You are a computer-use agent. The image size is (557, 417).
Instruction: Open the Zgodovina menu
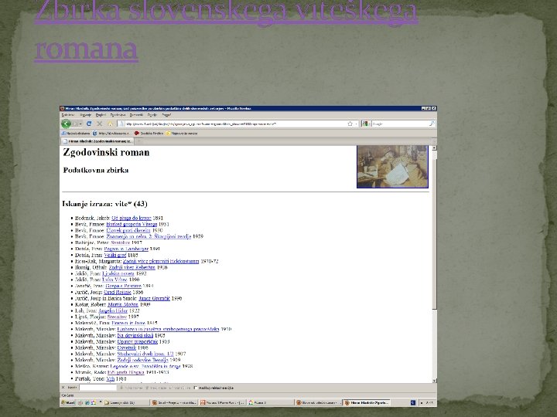pos(118,115)
